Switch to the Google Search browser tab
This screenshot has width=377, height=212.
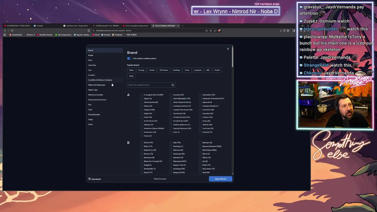(x=76, y=26)
